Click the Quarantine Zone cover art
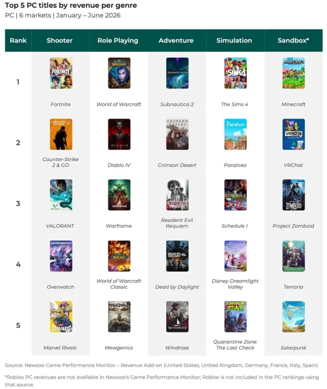327x389 pixels. click(235, 317)
